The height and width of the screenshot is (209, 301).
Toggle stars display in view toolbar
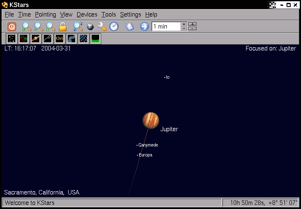(x=12, y=39)
